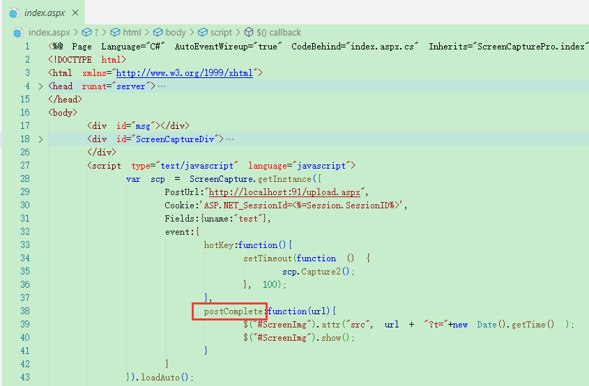Image resolution: width=589 pixels, height=386 pixels.
Task: Click the body breadcrumb cube icon
Action: click(x=158, y=33)
